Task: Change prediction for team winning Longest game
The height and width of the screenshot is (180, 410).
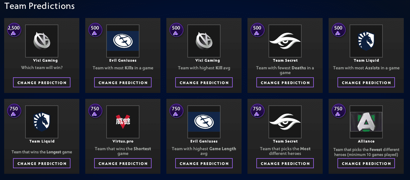Action: point(42,163)
